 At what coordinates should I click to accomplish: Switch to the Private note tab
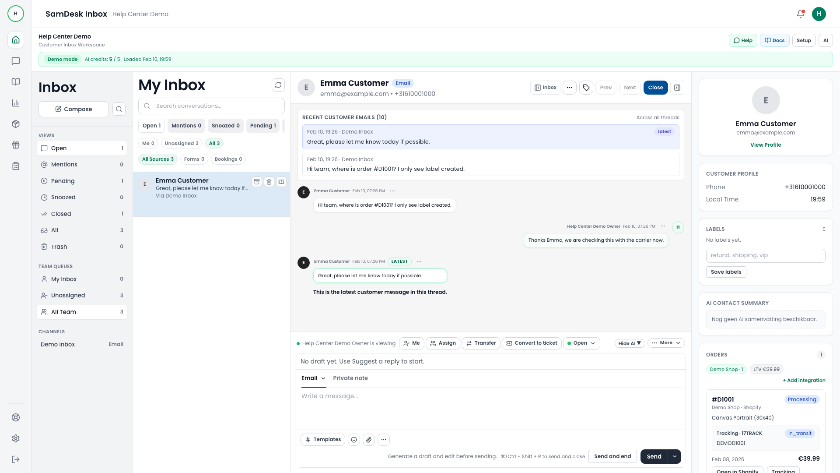click(350, 378)
